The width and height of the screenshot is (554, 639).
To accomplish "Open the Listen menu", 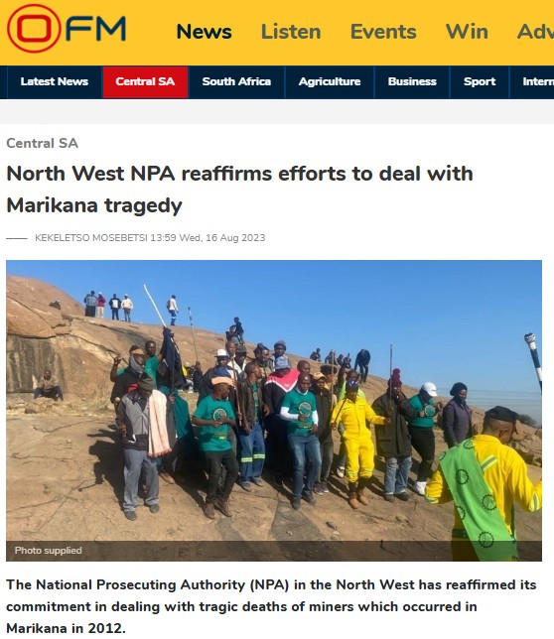I will pos(291,32).
